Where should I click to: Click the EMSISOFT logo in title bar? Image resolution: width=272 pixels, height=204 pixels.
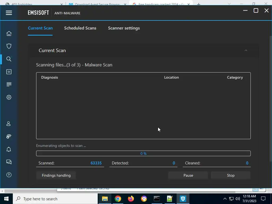coord(38,13)
